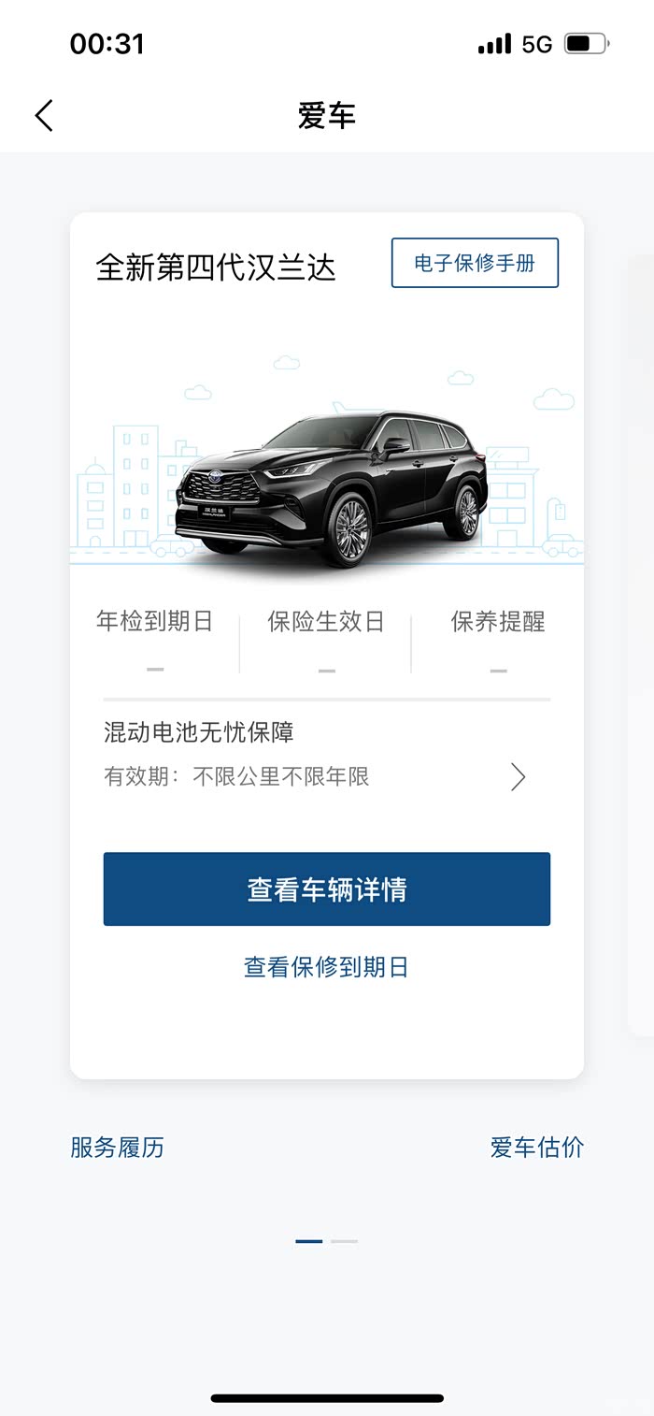Image resolution: width=654 pixels, height=1416 pixels.
Task: Select the first page indicator dash
Action: point(309,1241)
